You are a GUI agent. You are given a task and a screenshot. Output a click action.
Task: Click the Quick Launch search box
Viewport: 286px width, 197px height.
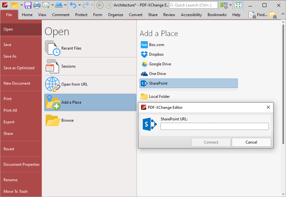(x=193, y=5)
